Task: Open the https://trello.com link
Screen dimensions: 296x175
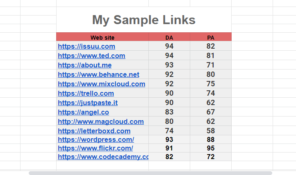Action: tap(86, 94)
